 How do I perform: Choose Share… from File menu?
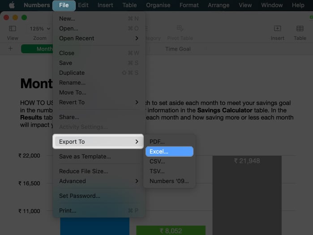click(99, 117)
